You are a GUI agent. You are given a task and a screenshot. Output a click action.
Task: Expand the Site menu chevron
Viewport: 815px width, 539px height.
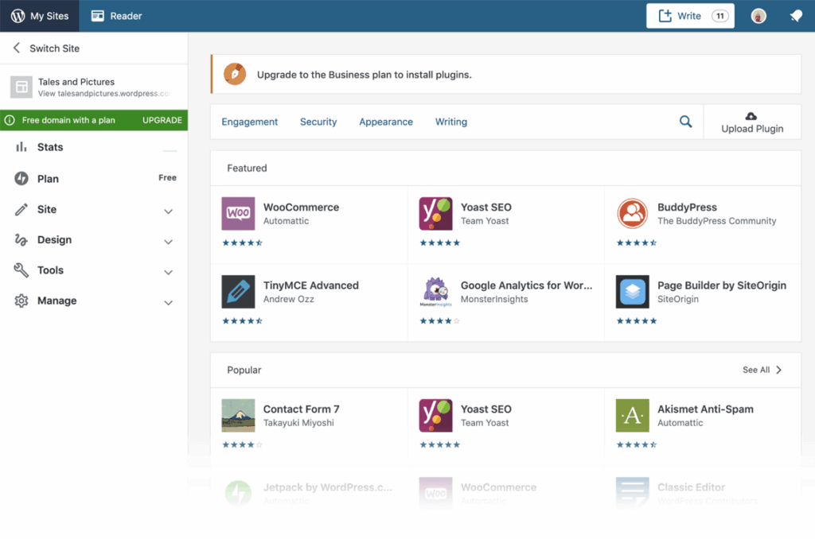(x=169, y=211)
